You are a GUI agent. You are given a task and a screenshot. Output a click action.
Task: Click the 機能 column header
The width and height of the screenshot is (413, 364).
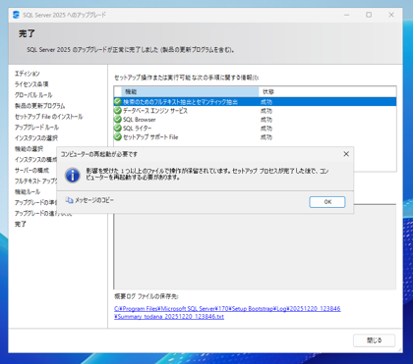(190, 92)
